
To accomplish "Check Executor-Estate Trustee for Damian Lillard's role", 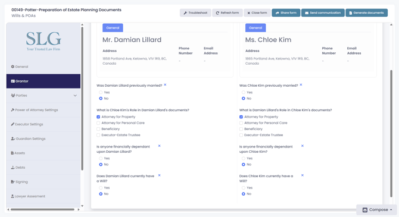I will coord(241,135).
